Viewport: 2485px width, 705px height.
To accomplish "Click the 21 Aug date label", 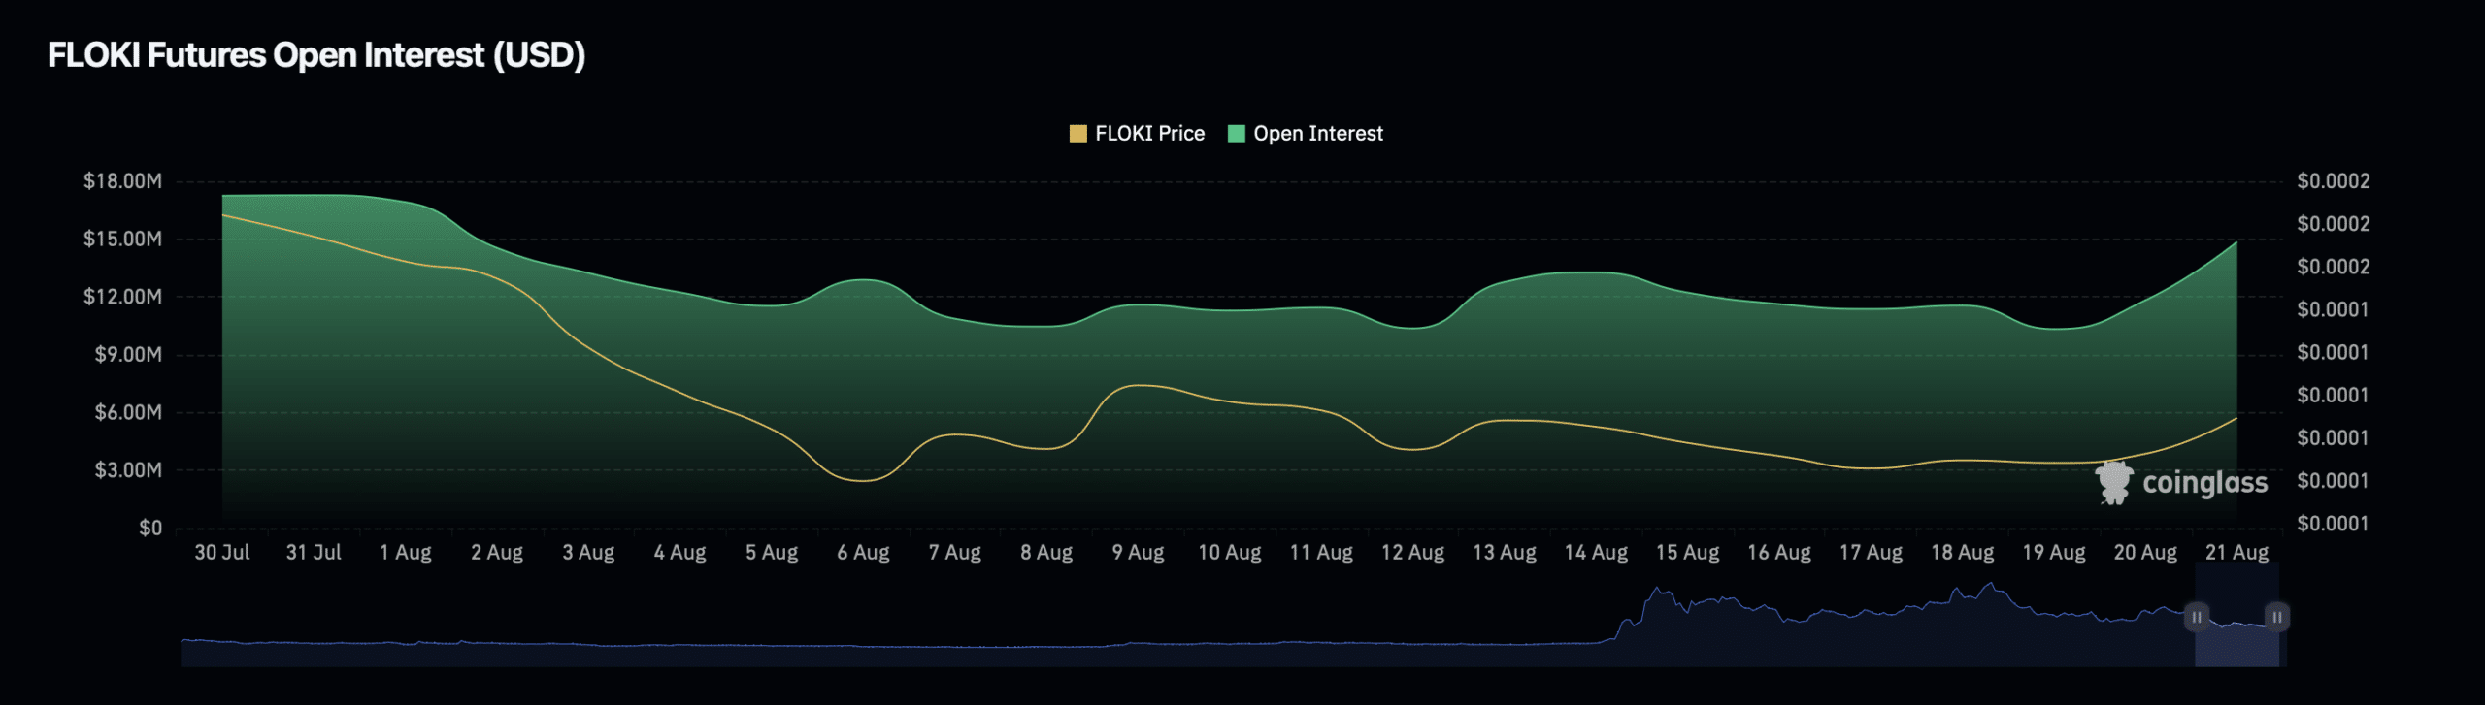I will pyautogui.click(x=2236, y=553).
